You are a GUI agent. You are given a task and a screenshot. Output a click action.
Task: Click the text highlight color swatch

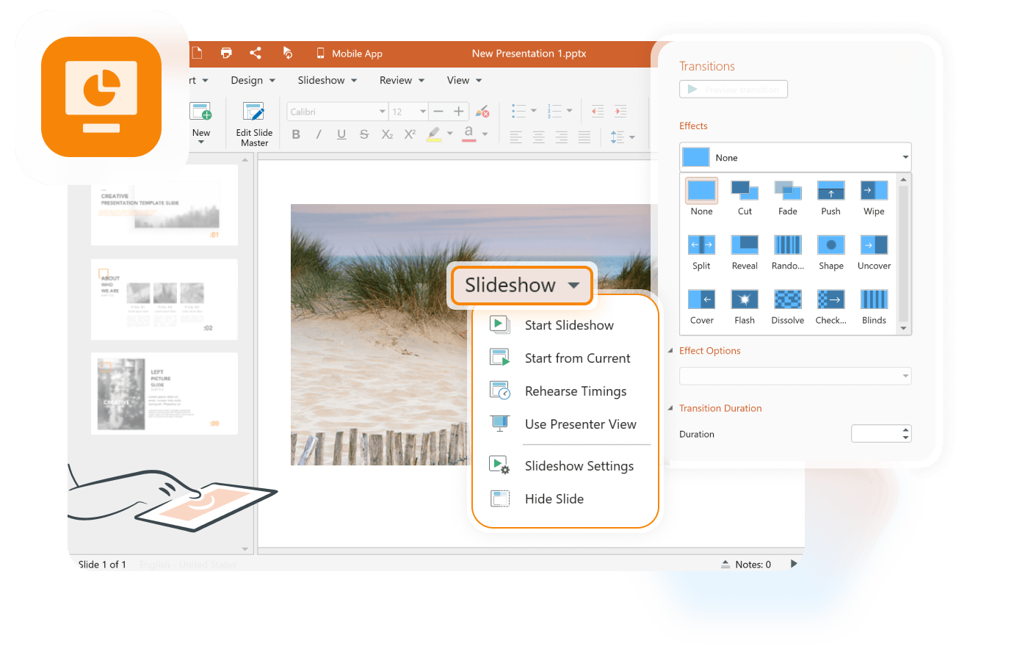tap(434, 134)
